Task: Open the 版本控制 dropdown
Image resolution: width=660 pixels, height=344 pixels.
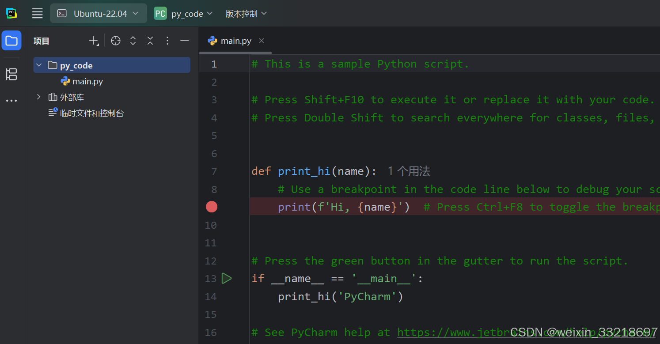Action: (x=247, y=14)
